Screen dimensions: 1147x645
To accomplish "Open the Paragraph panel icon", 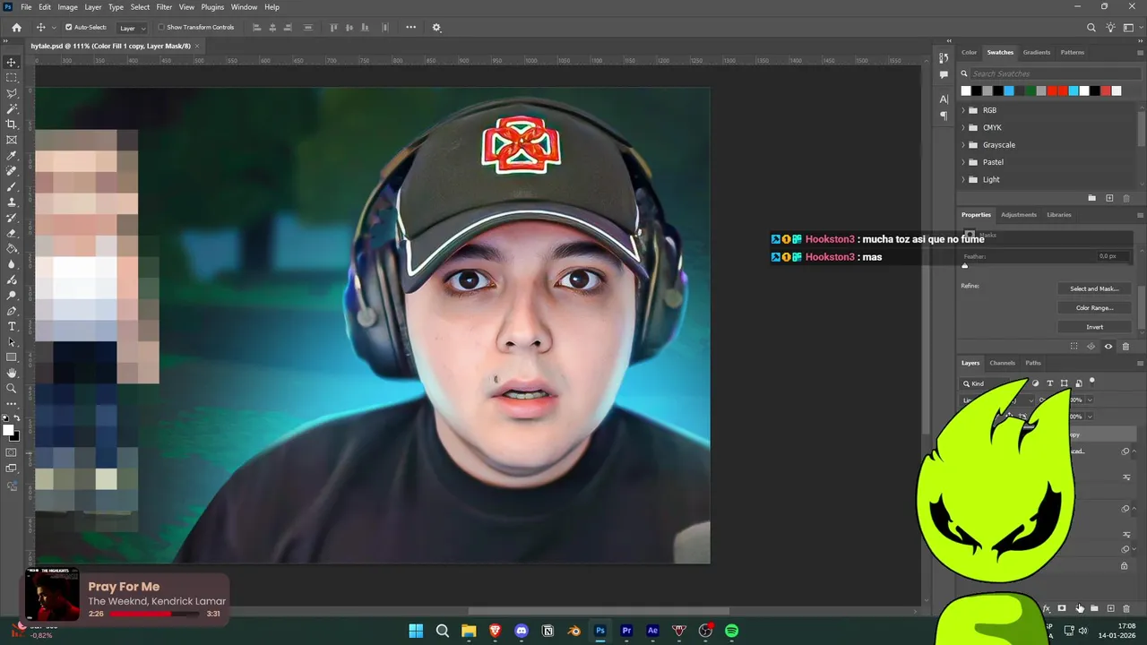I will coord(944,116).
